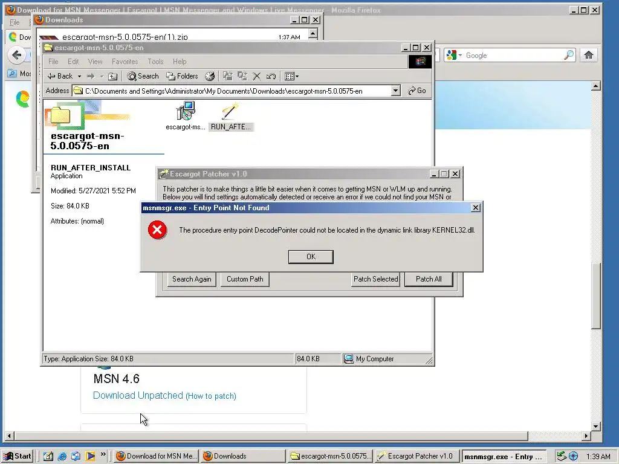Click the 1:39 AM system clock
The height and width of the screenshot is (464, 619).
coord(598,457)
